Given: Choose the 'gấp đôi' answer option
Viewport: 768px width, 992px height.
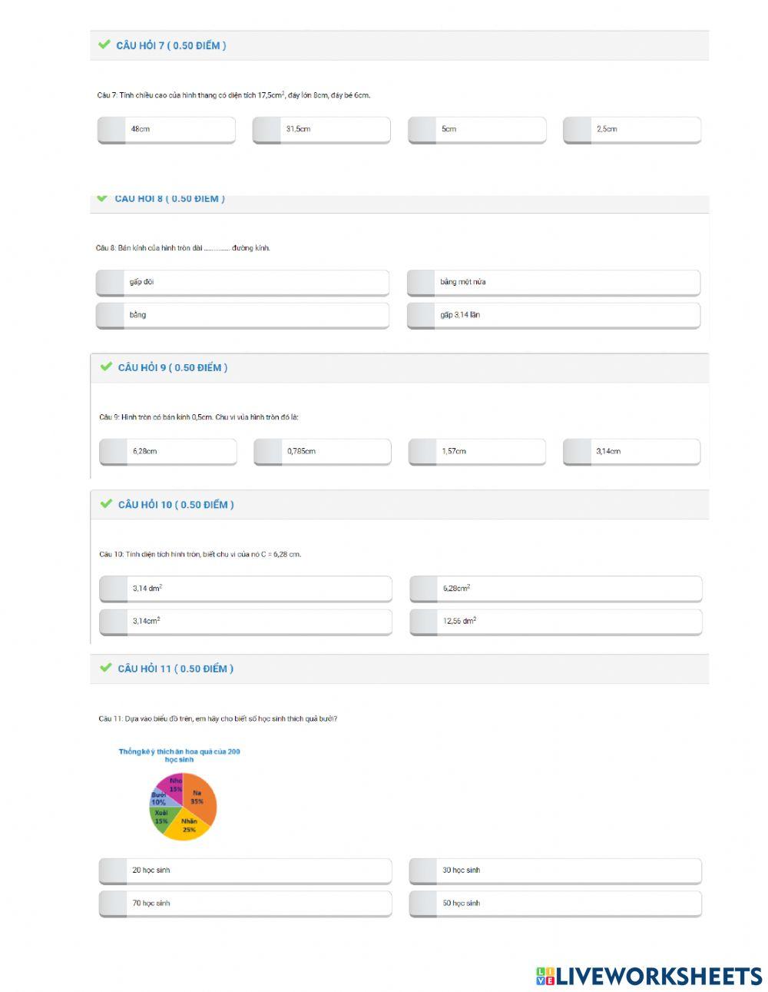Looking at the screenshot, I should [242, 282].
